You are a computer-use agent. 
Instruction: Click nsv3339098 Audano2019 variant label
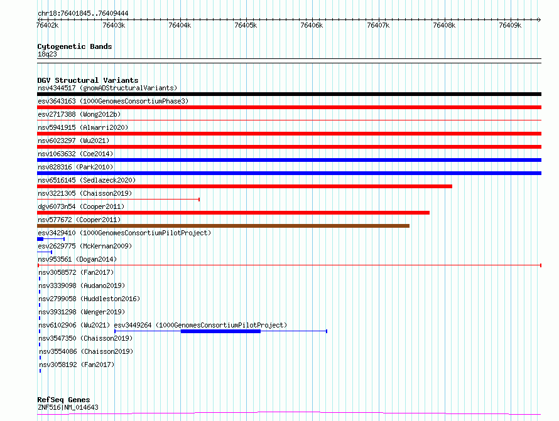82,285
